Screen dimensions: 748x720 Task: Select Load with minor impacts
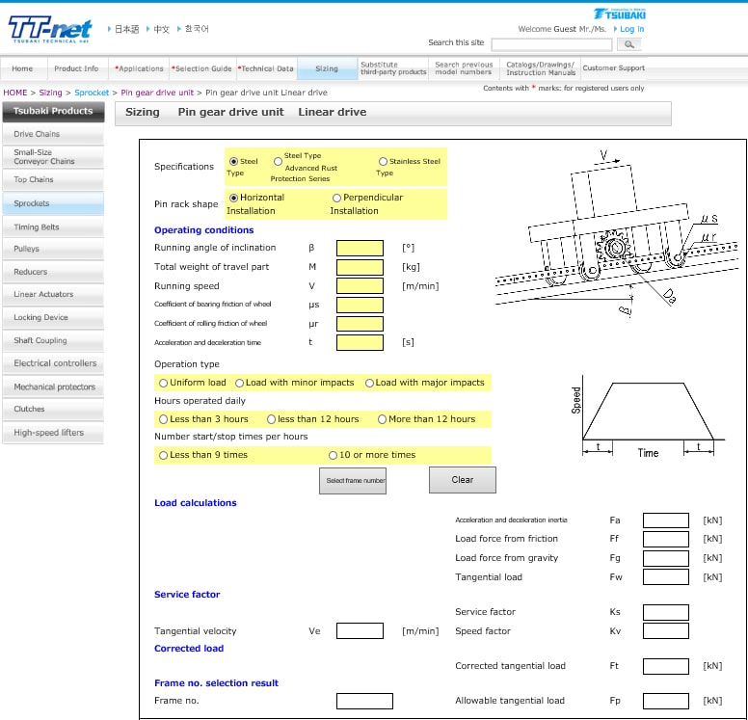tap(239, 384)
